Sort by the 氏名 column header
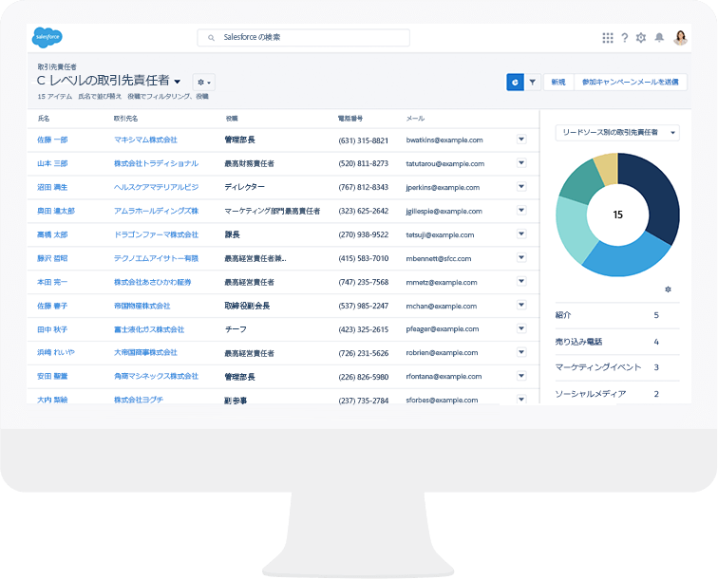 coord(44,119)
